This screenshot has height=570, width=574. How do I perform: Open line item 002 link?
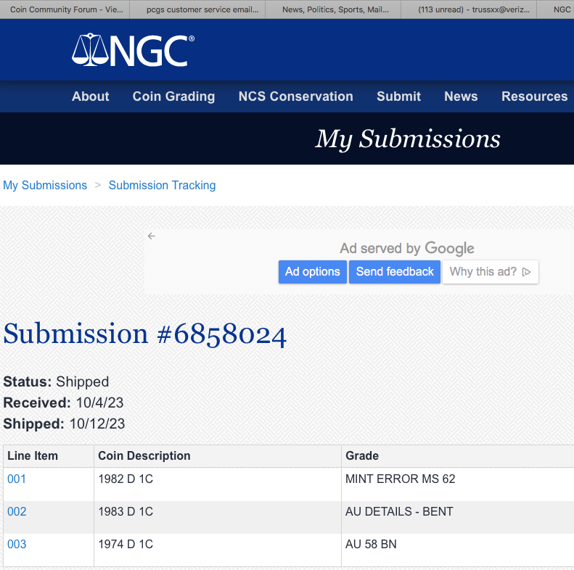(x=17, y=512)
